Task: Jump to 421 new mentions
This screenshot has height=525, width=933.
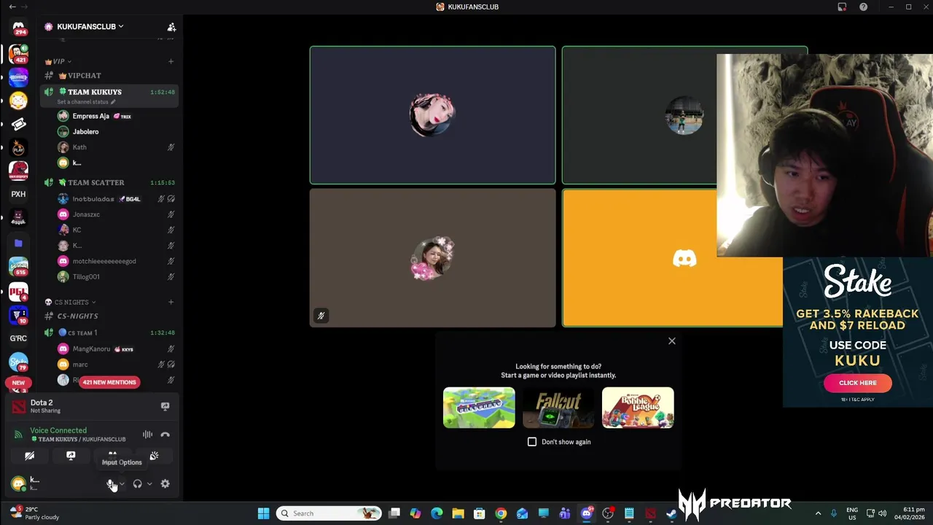Action: coord(109,382)
